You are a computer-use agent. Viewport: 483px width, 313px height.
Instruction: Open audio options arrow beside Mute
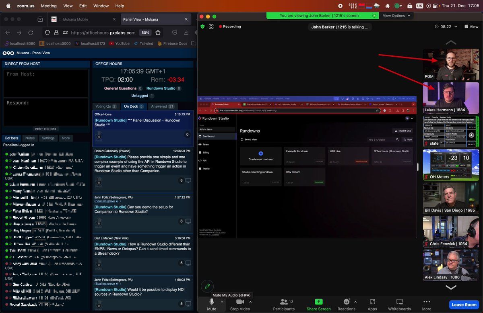222,301
